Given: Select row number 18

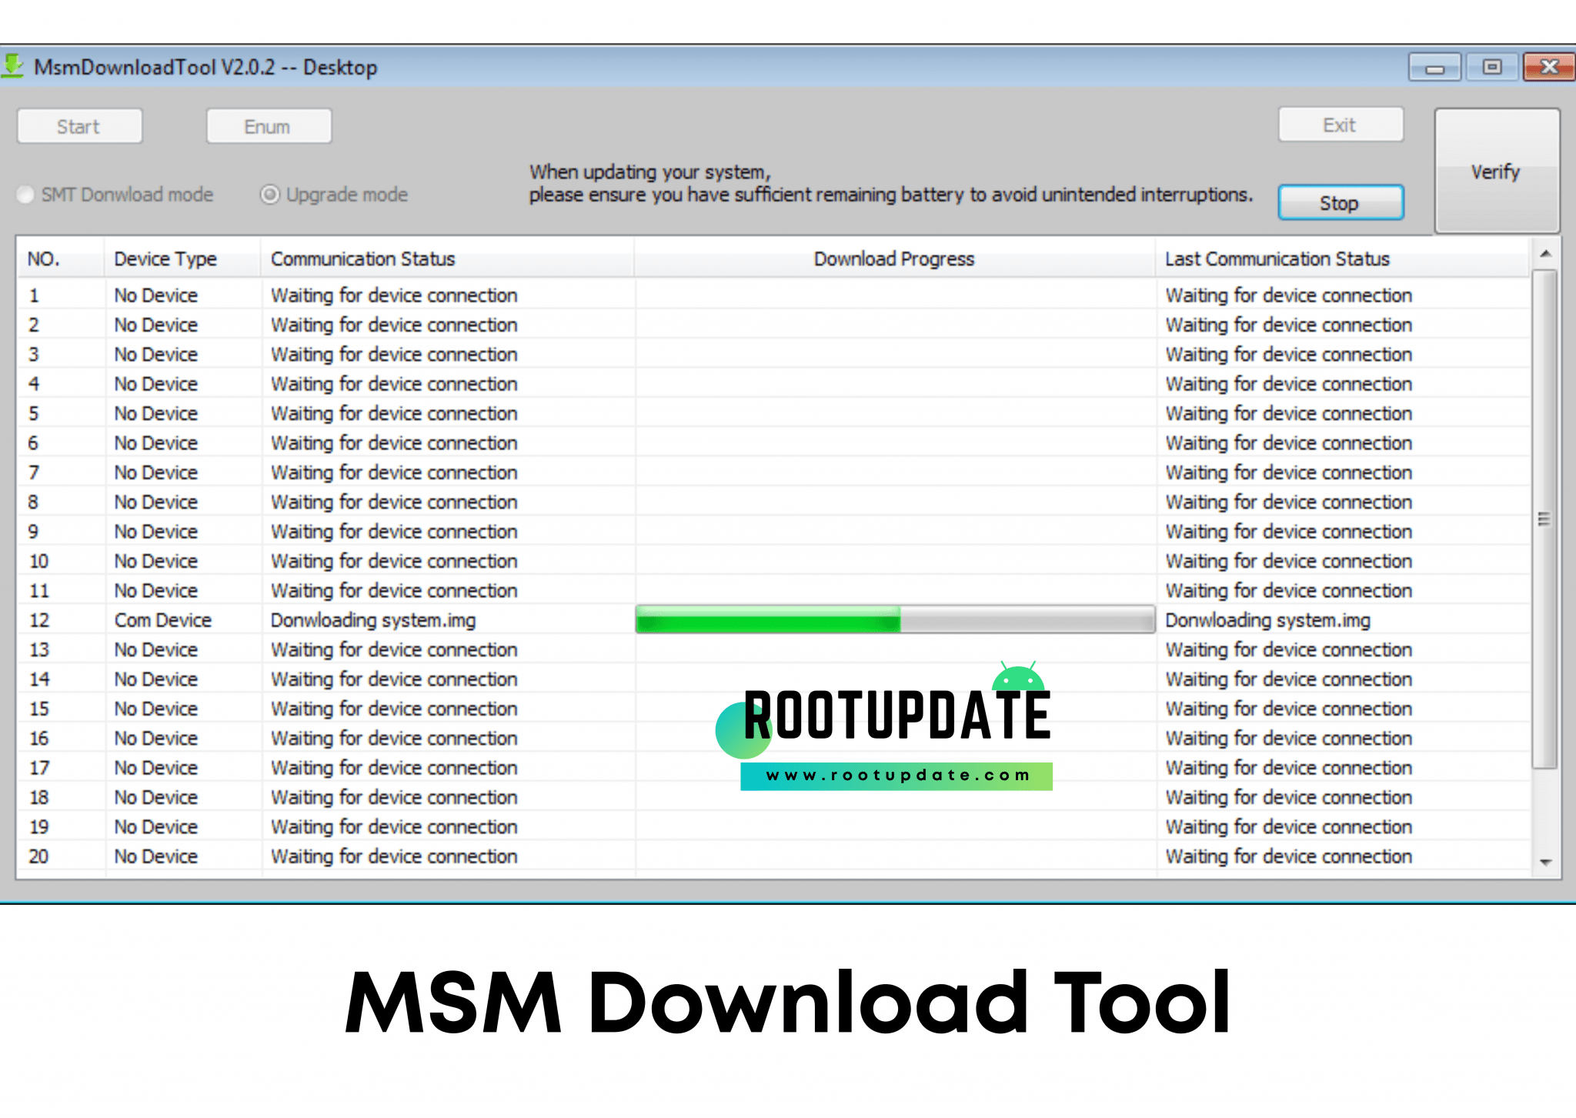Looking at the screenshot, I should 39,797.
